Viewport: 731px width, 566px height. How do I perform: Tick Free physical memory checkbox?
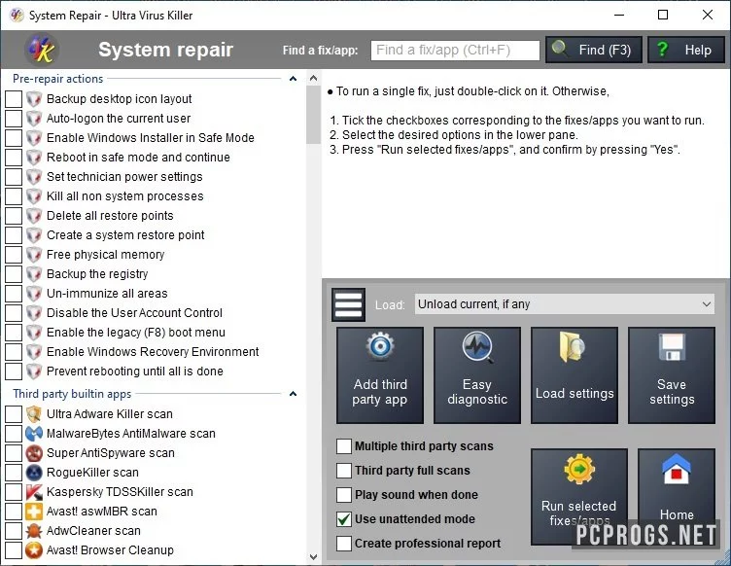14,255
